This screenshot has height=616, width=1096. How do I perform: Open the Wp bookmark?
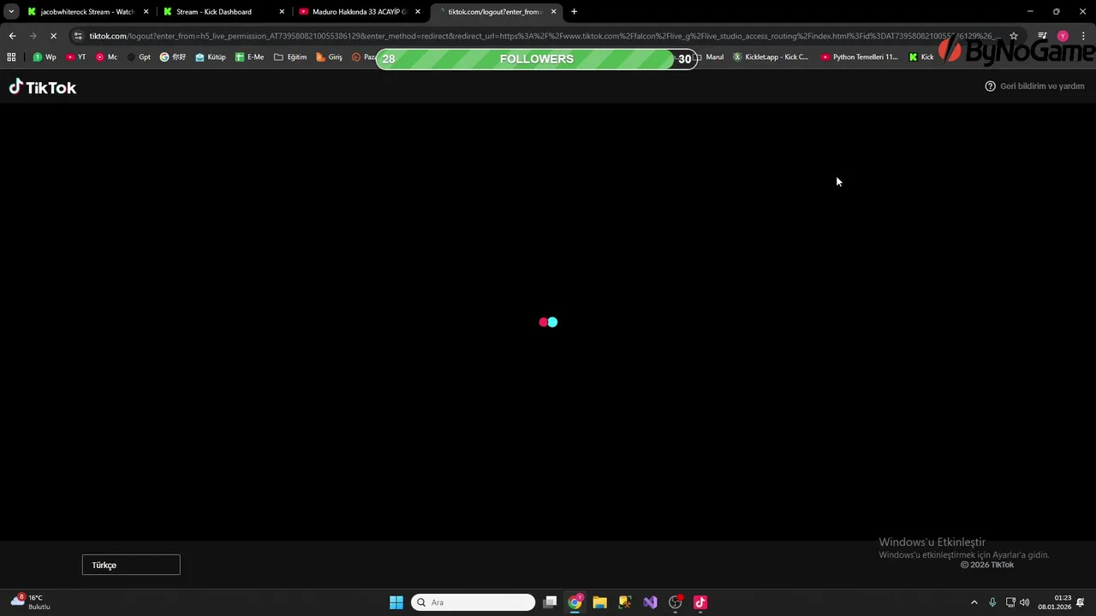click(x=45, y=57)
